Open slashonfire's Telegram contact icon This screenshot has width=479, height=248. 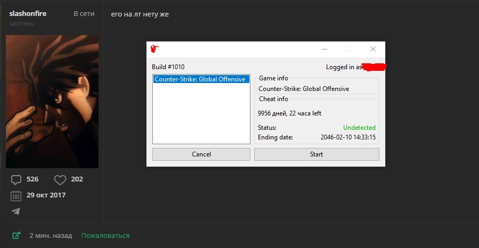pyautogui.click(x=16, y=211)
